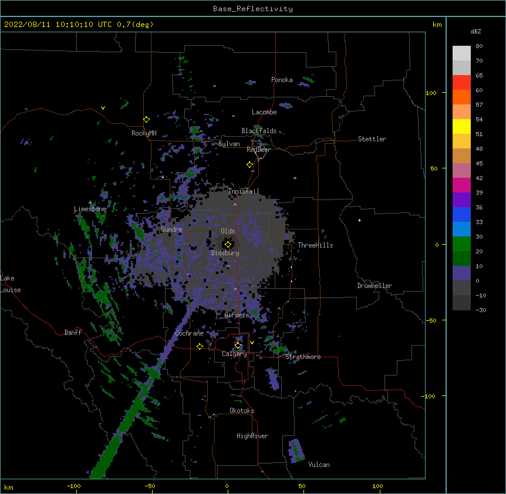Click the km unit label at top right

(437, 25)
